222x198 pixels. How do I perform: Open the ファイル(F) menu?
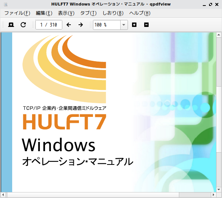[17, 13]
